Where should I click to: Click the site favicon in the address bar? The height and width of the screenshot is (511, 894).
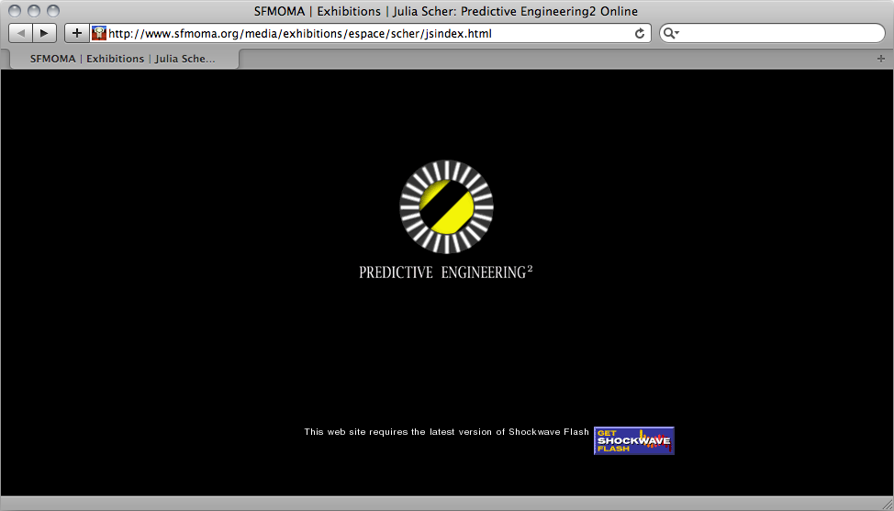click(x=99, y=34)
